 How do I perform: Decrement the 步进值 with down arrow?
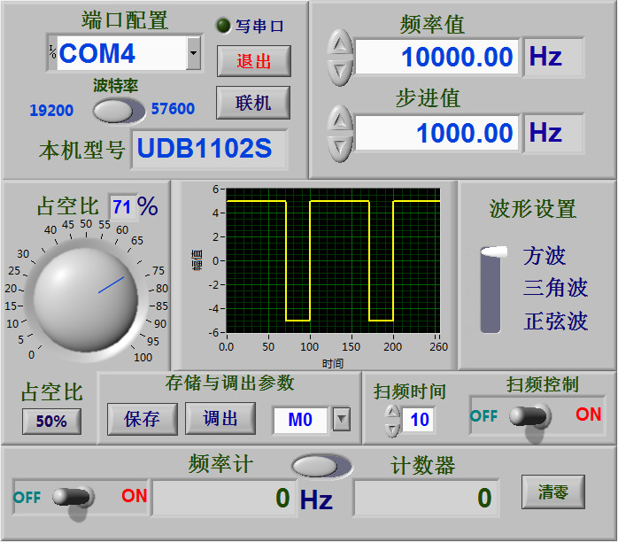pos(340,147)
